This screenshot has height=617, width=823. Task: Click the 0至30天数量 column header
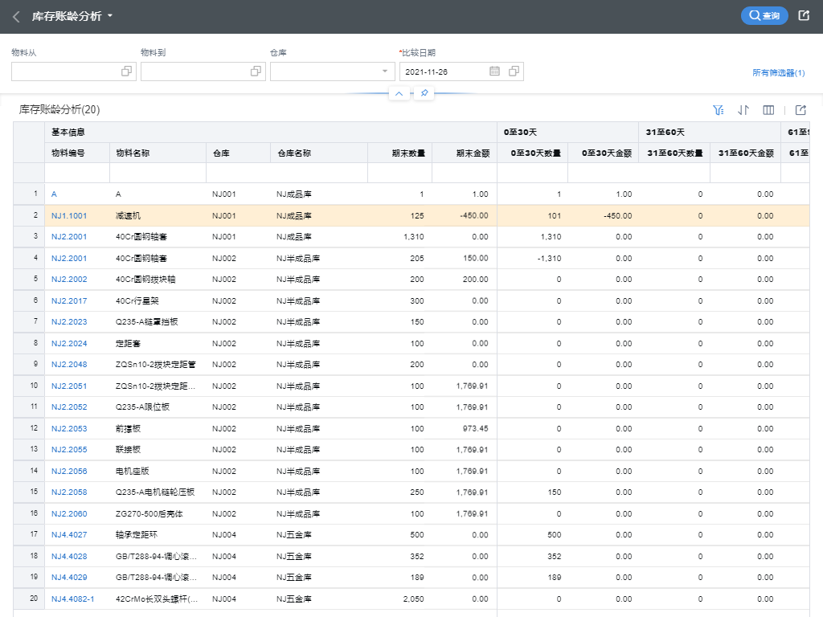click(532, 153)
